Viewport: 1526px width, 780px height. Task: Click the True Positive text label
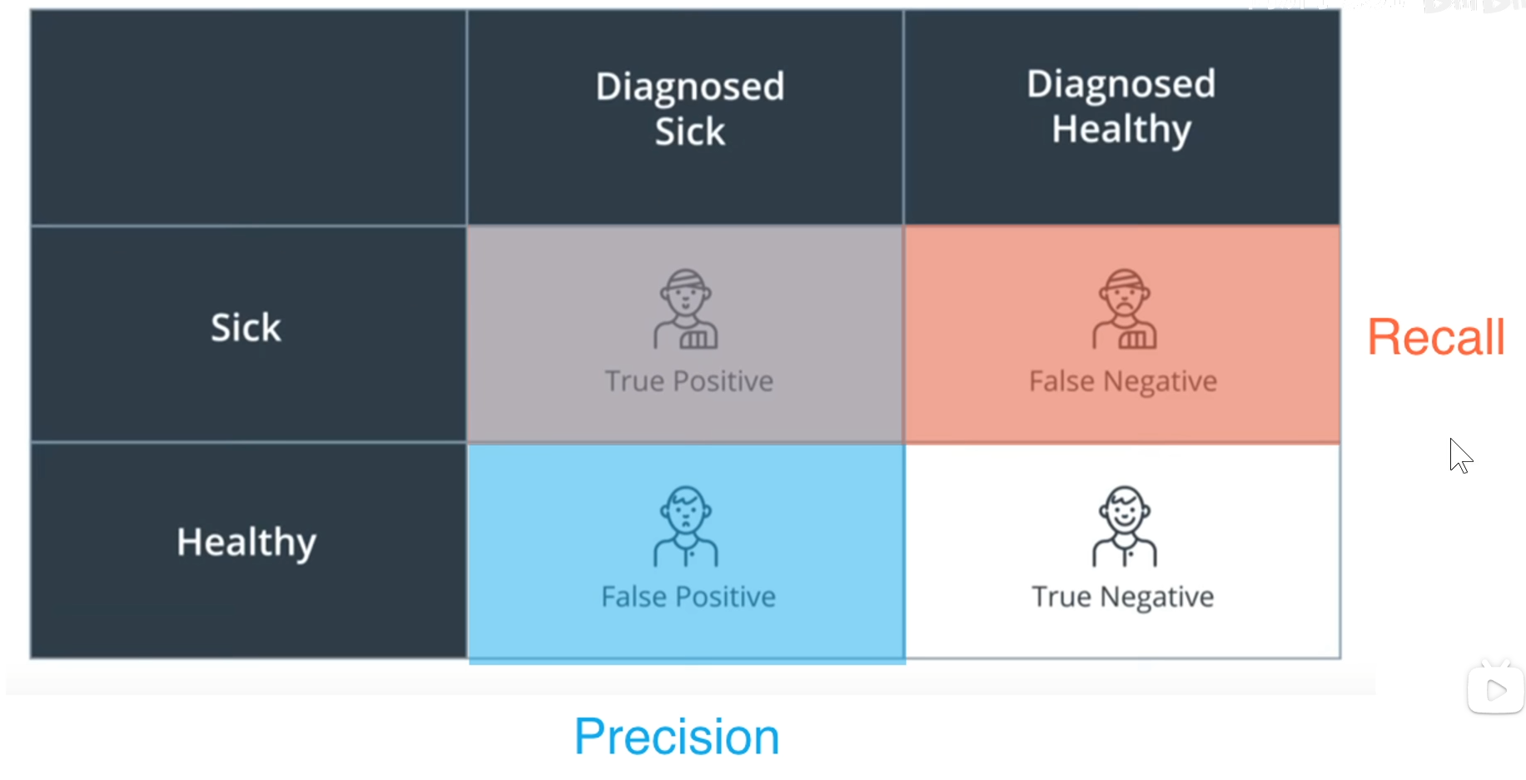pyautogui.click(x=689, y=381)
